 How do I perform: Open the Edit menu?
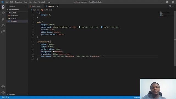pyautogui.click(x=12, y=2)
